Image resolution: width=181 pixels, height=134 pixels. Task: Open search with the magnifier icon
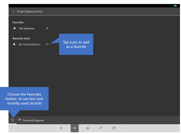click(x=101, y=128)
